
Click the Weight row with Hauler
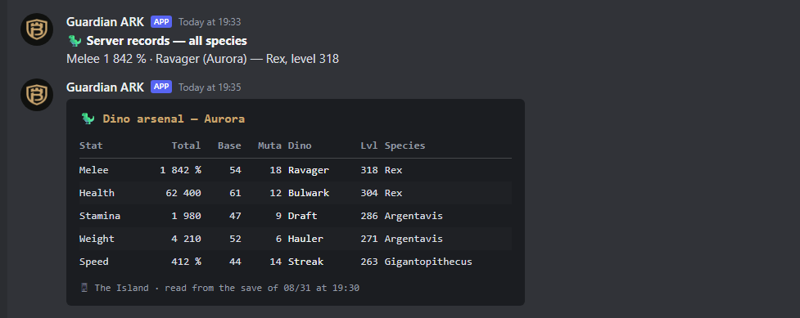tap(296, 239)
